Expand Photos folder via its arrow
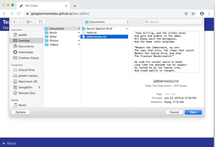The height and width of the screenshot is (147, 215). pos(79,41)
